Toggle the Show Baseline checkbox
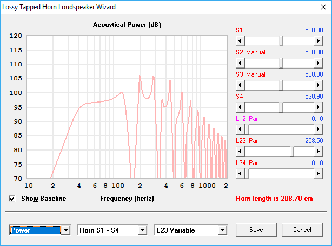The width and height of the screenshot is (332, 246). coord(12,199)
